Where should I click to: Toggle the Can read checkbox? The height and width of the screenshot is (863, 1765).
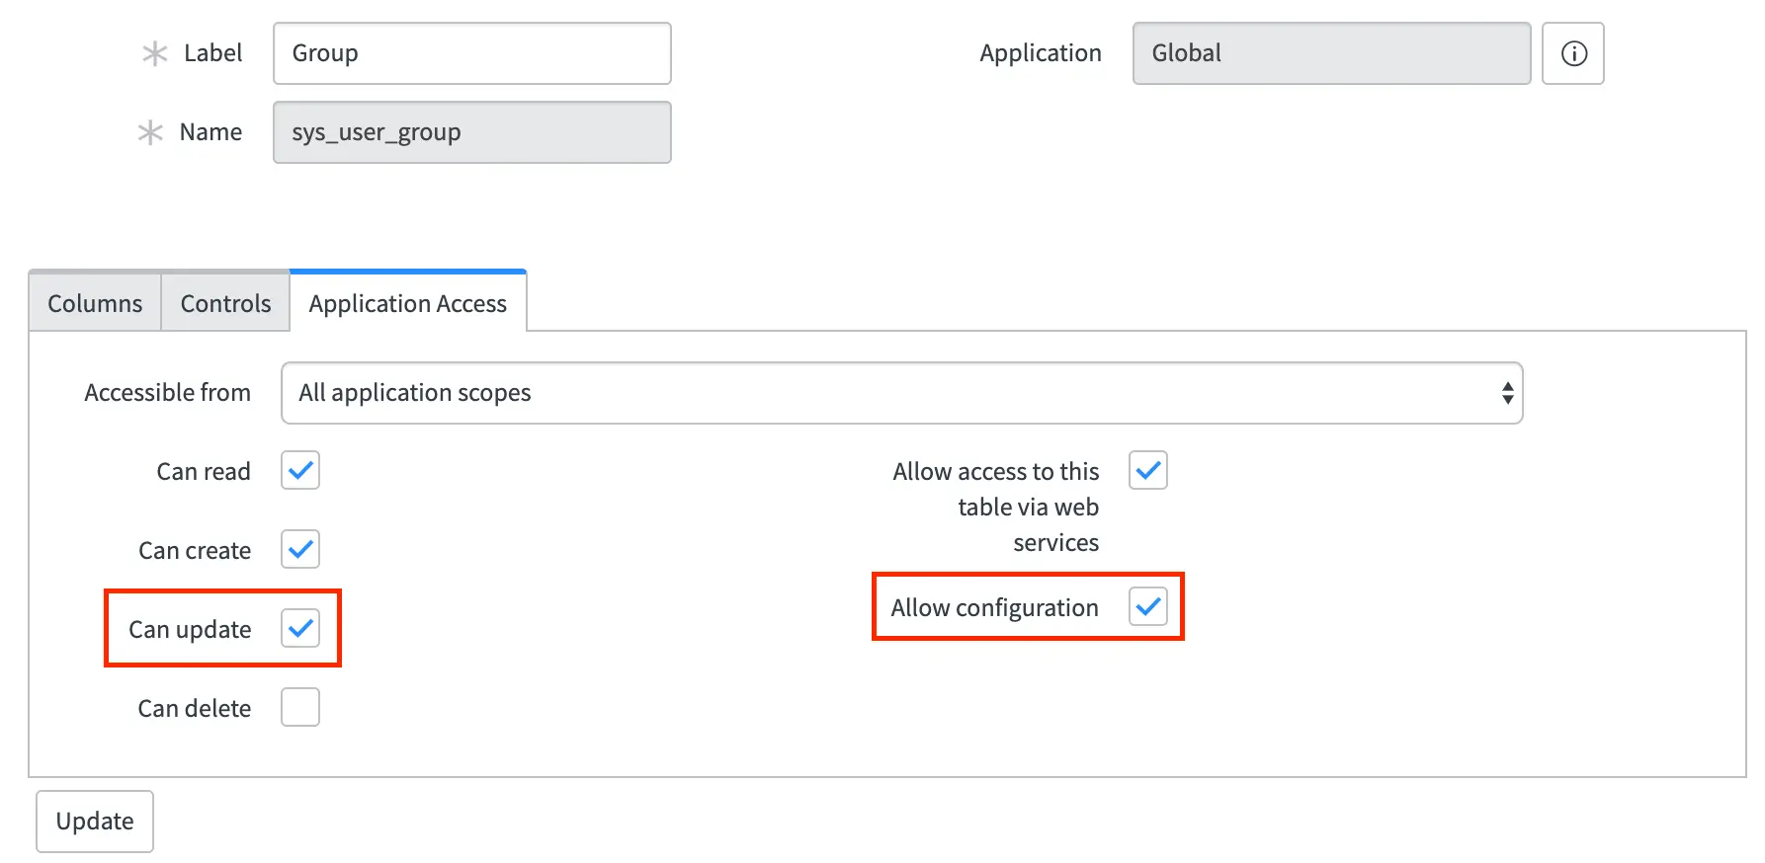300,470
